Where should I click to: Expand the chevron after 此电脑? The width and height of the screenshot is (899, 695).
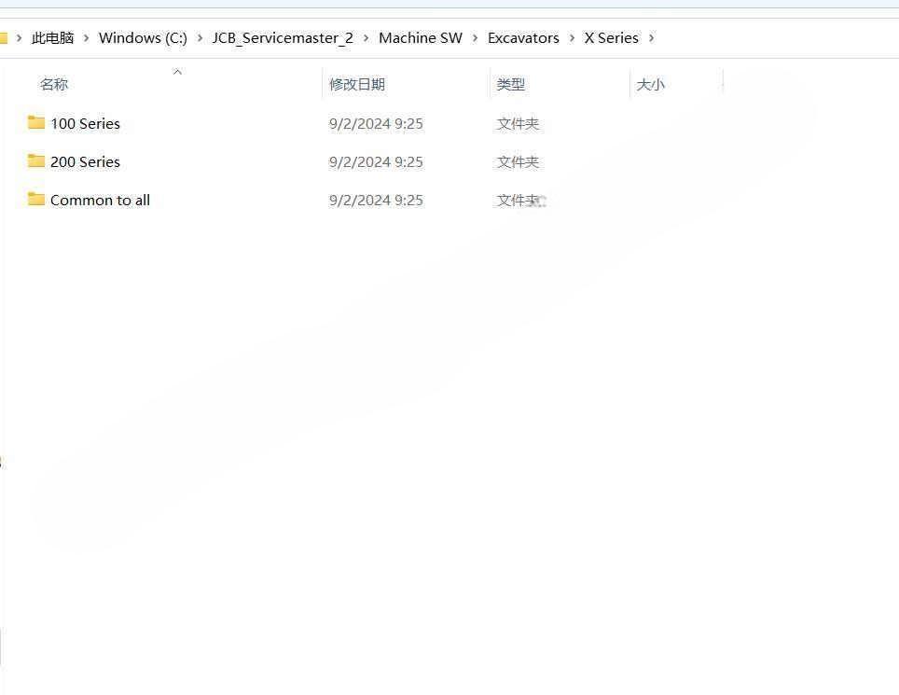(85, 37)
